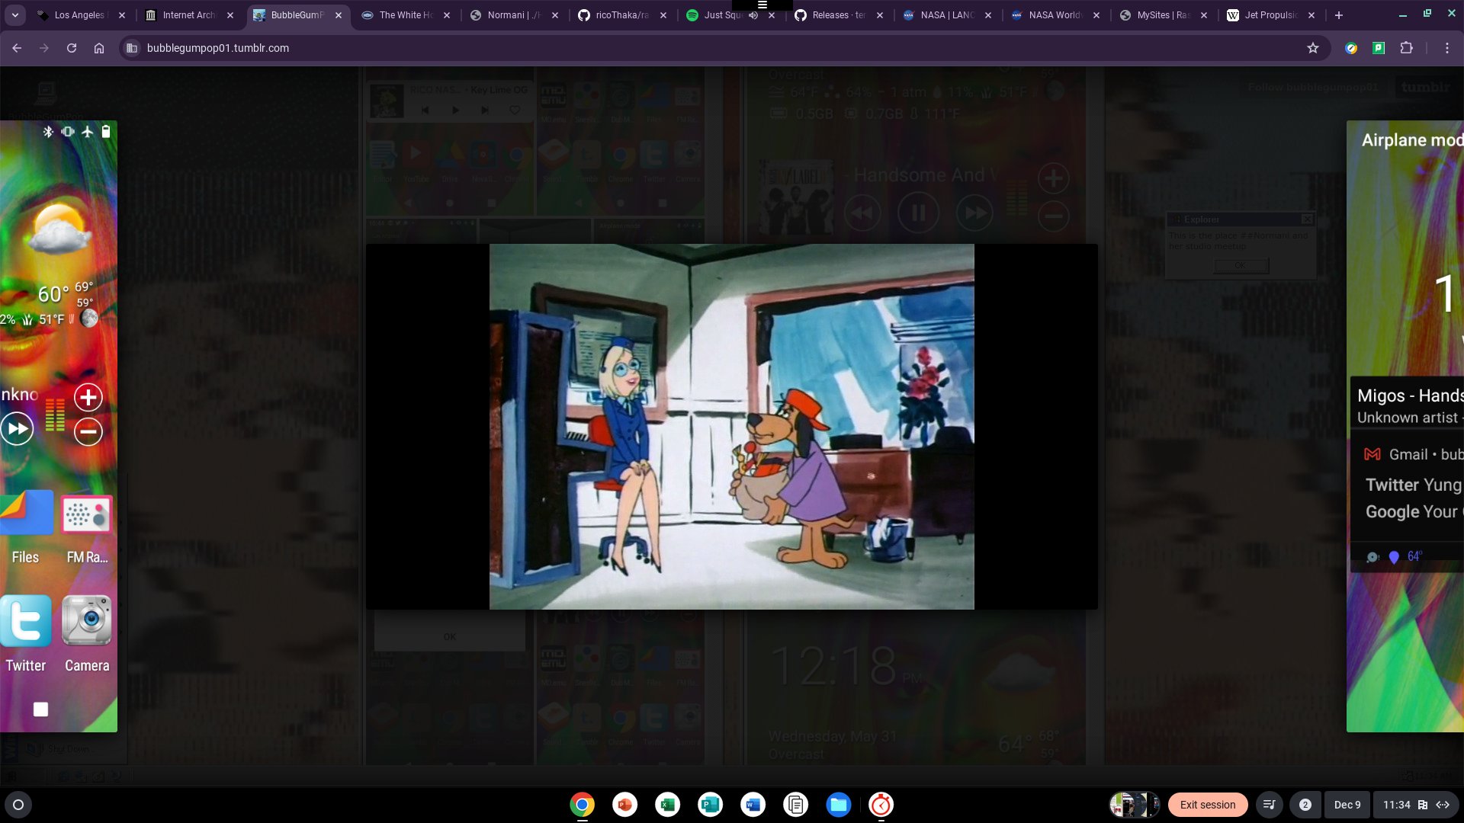Open the 11:34 status tray
1464x823 pixels.
[1416, 805]
